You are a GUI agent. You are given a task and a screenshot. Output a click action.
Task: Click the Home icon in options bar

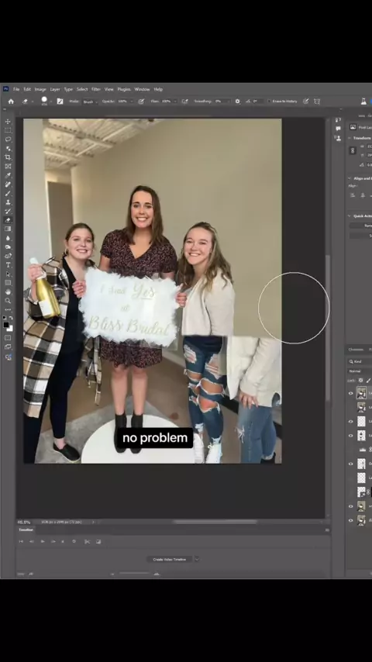pyautogui.click(x=11, y=102)
